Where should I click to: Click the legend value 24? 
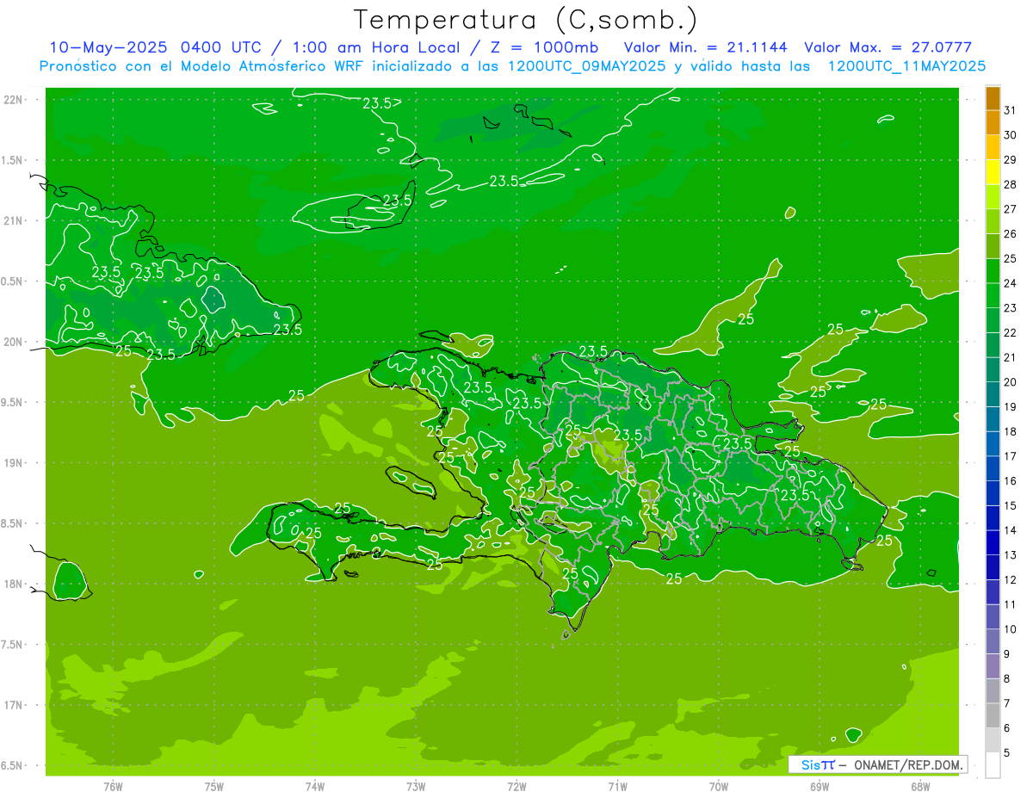[1011, 283]
